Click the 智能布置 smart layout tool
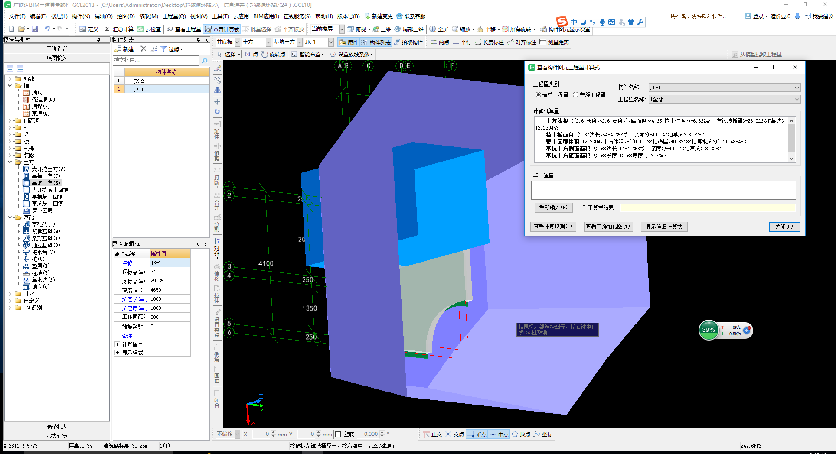This screenshot has height=454, width=836. (308, 54)
